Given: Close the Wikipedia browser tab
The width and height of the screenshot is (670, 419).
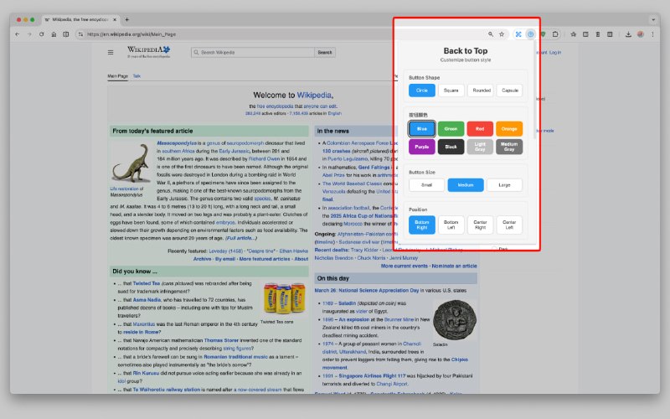Looking at the screenshot, I should (115, 19).
